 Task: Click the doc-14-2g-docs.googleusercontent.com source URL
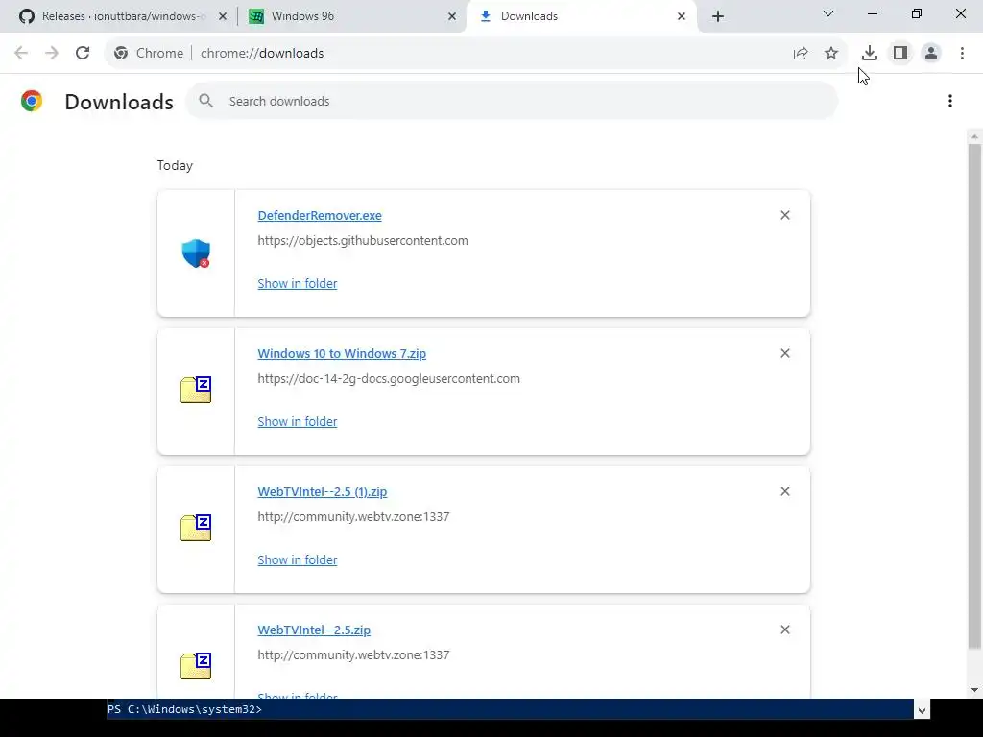[x=389, y=378]
